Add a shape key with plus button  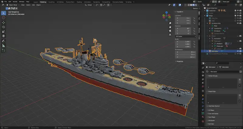coord(240,95)
